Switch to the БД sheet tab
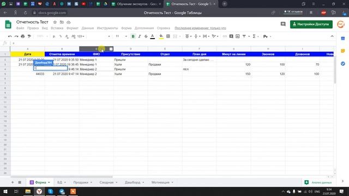 tap(62, 182)
